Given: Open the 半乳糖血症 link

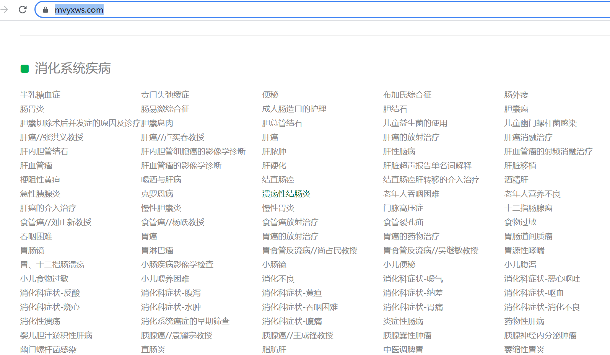Looking at the screenshot, I should point(40,95).
